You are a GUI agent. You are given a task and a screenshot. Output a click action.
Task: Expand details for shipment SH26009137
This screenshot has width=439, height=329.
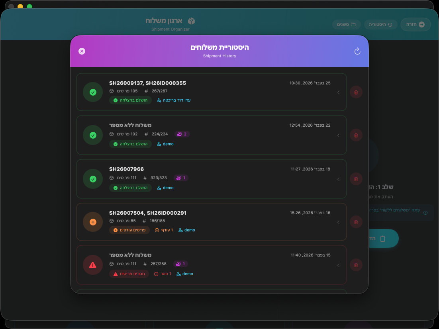click(x=338, y=92)
